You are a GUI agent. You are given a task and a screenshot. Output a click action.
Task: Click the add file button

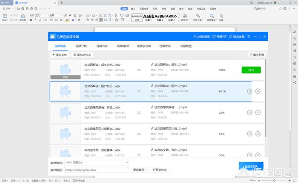pyautogui.click(x=60, y=55)
